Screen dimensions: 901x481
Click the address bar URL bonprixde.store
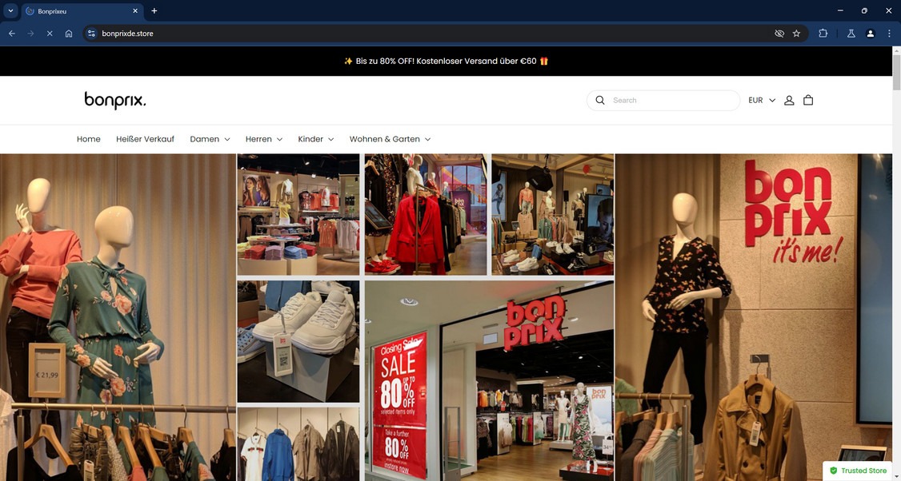point(127,34)
